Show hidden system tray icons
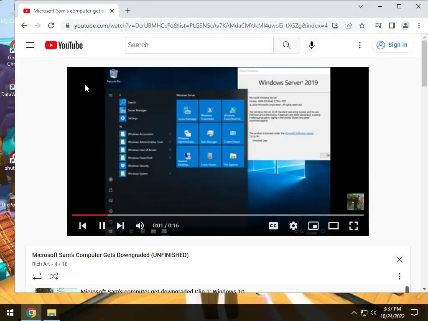Viewport: 428px width, 321px height. coord(354,313)
